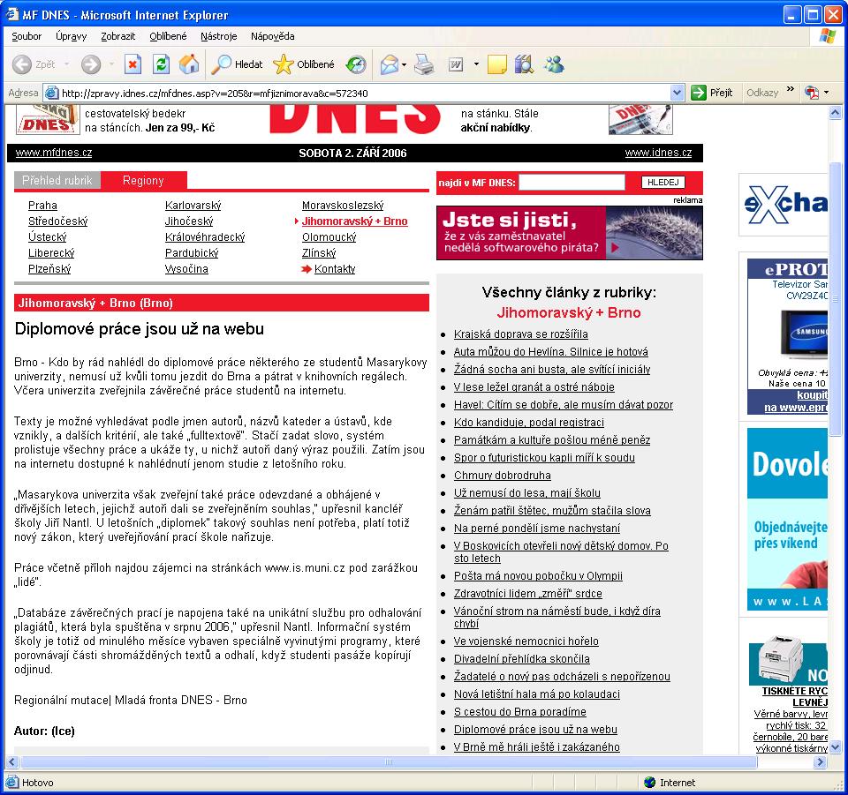Screen dimensions: 848x795
Task: Print the page with the printer icon
Action: [424, 64]
